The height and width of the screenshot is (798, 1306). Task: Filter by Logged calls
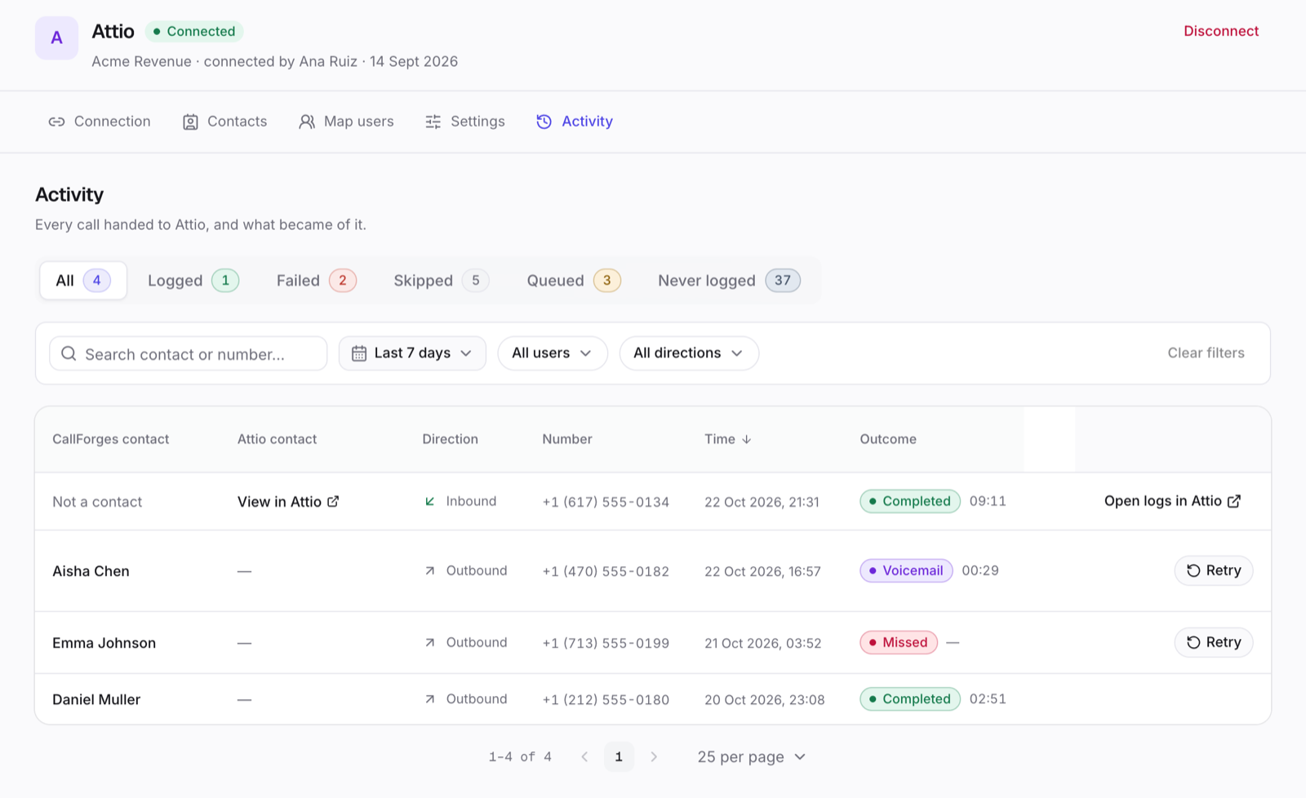(x=193, y=281)
